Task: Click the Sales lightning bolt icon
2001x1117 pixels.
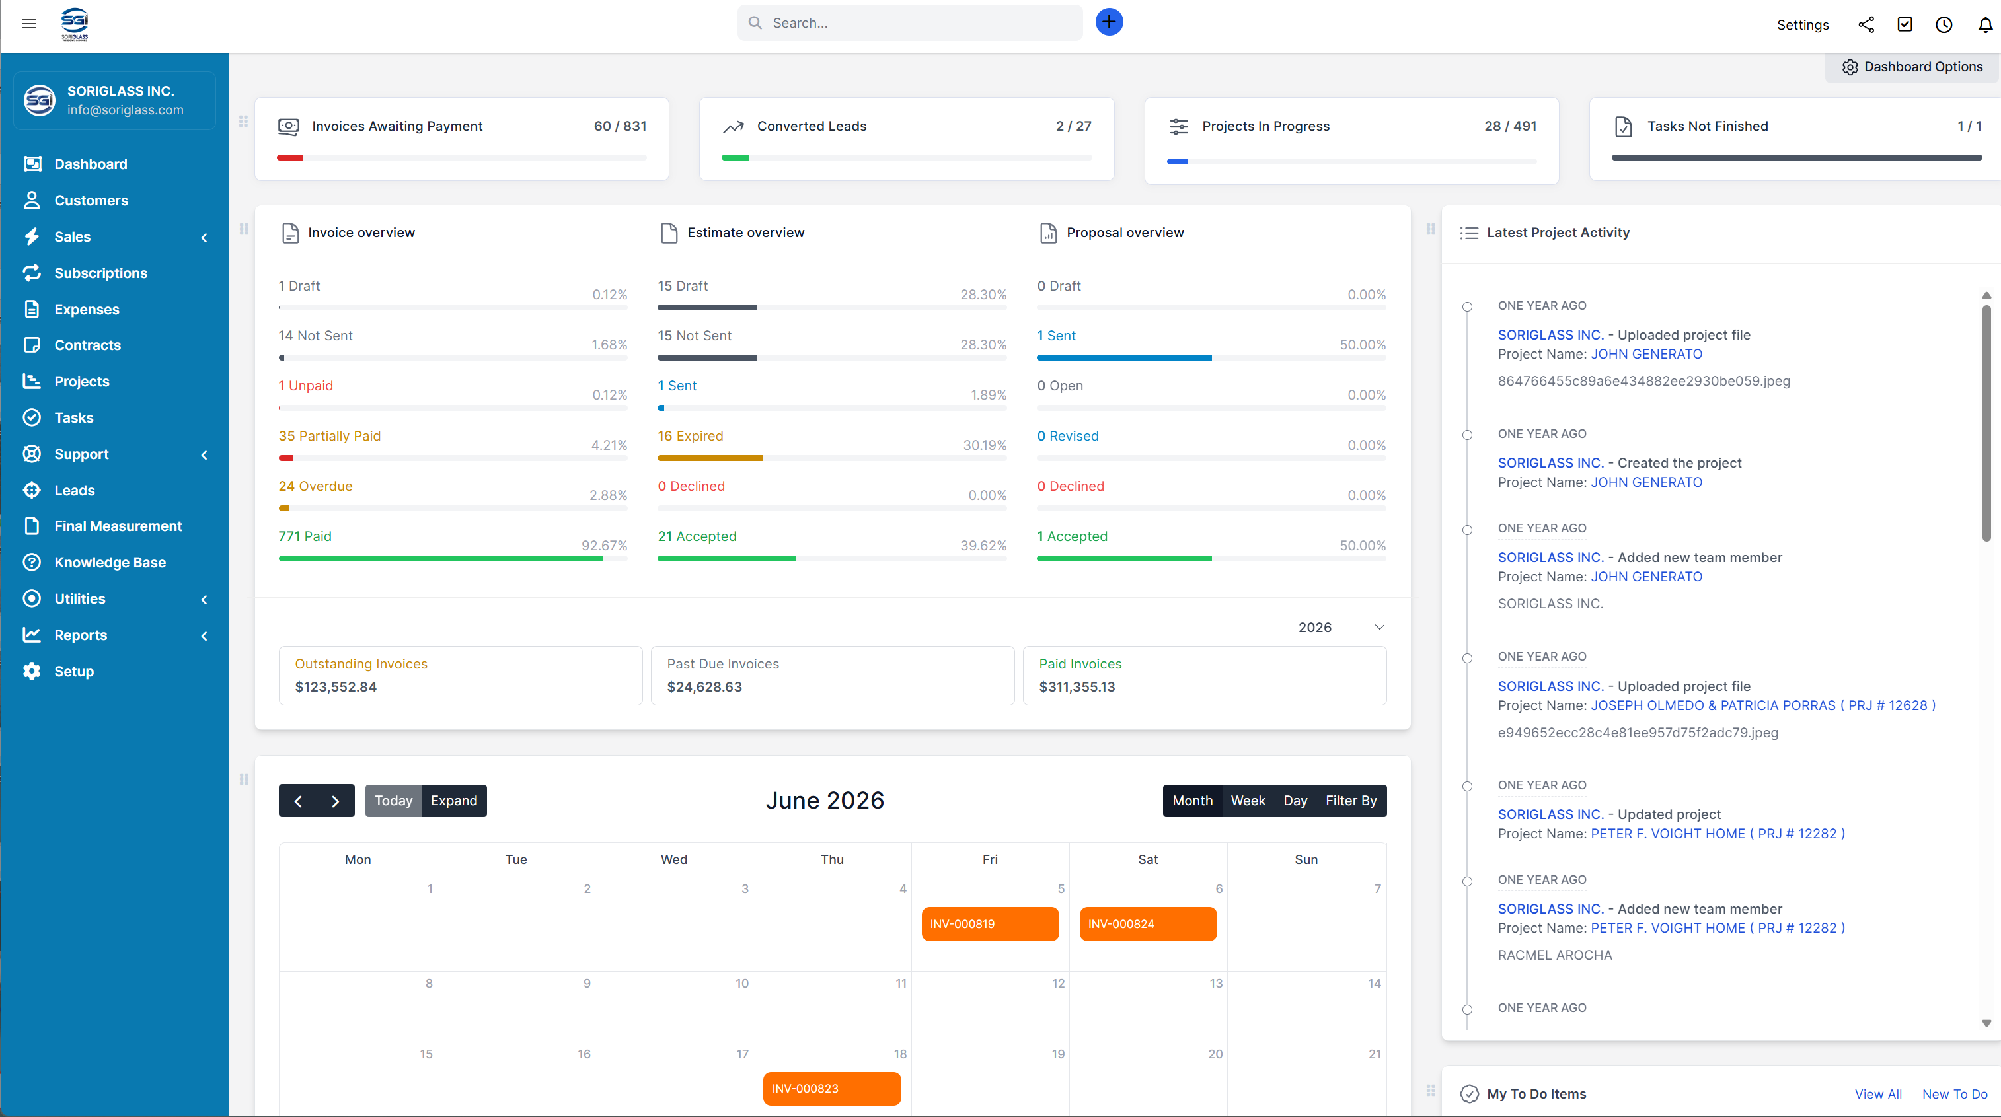Action: (x=32, y=236)
